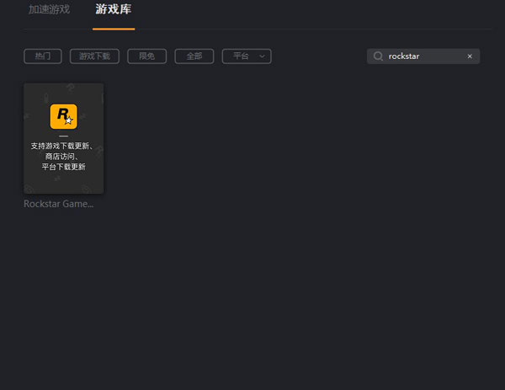Click the orange underline below 游戏库
The height and width of the screenshot is (390, 505).
114,28
